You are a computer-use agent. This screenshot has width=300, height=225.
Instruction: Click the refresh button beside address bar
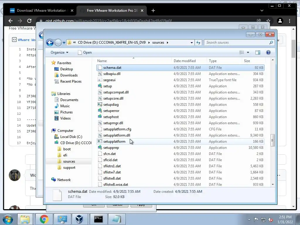pos(198,42)
